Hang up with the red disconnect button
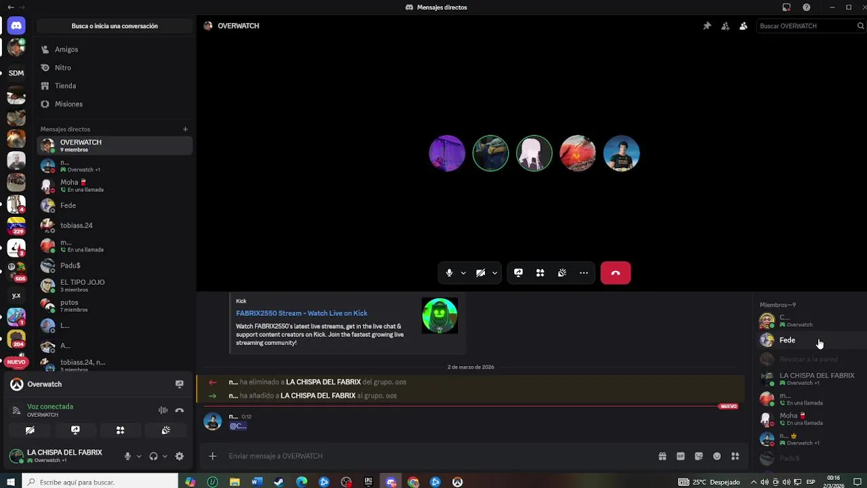The image size is (867, 488). point(616,272)
